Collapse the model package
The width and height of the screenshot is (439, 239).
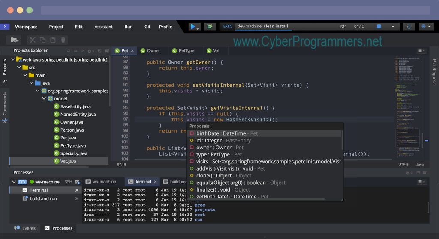tap(44, 99)
